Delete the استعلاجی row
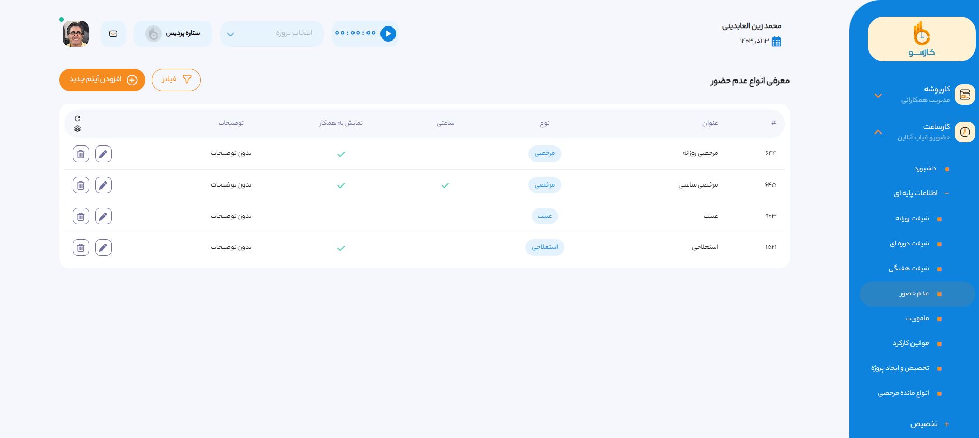This screenshot has height=438, width=979. click(80, 247)
